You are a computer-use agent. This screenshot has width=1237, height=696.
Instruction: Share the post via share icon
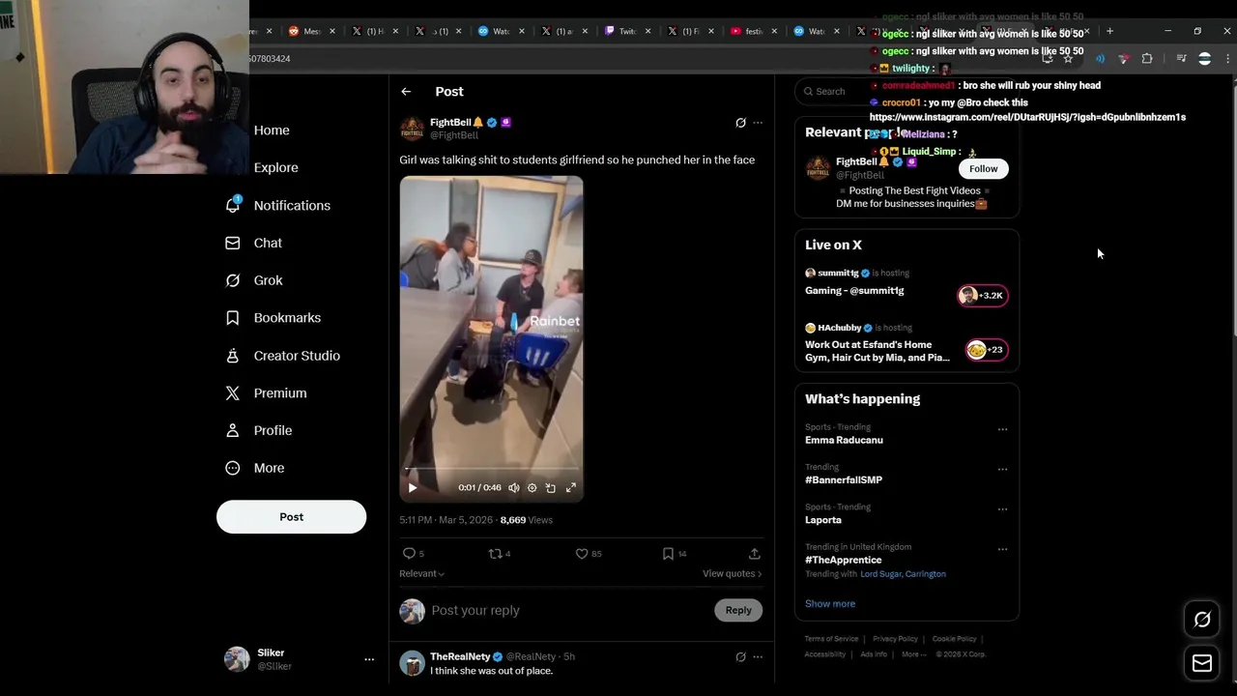click(754, 554)
